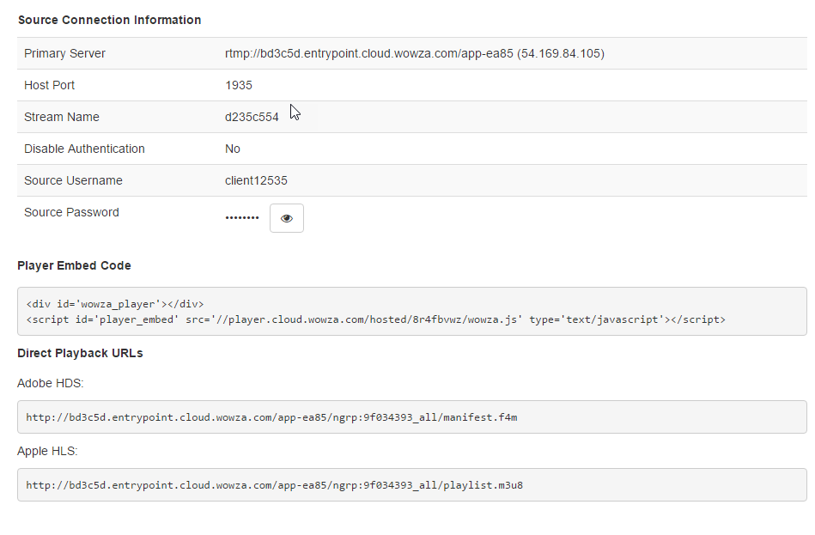Click the Source Password row label
Image resolution: width=815 pixels, height=535 pixels.
71,212
